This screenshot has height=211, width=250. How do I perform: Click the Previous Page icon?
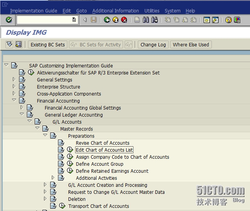(176, 20)
